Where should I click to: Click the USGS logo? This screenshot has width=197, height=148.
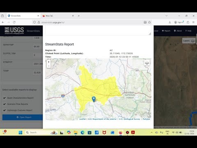pos(14,31)
